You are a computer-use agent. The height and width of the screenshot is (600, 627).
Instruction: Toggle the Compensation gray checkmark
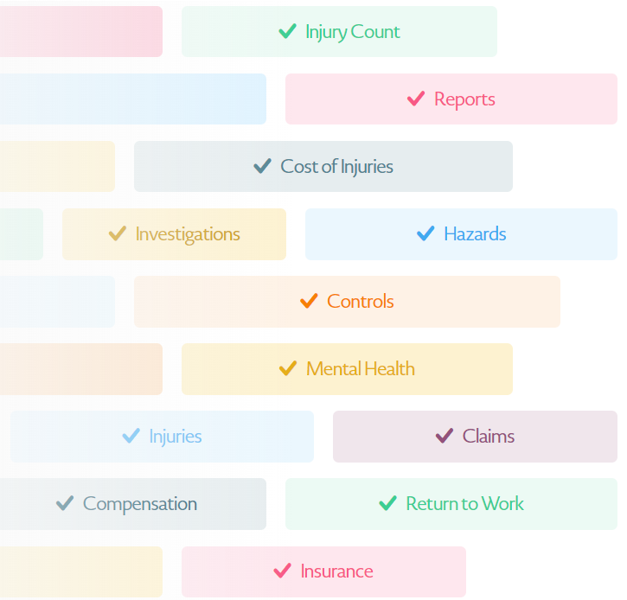(x=65, y=503)
